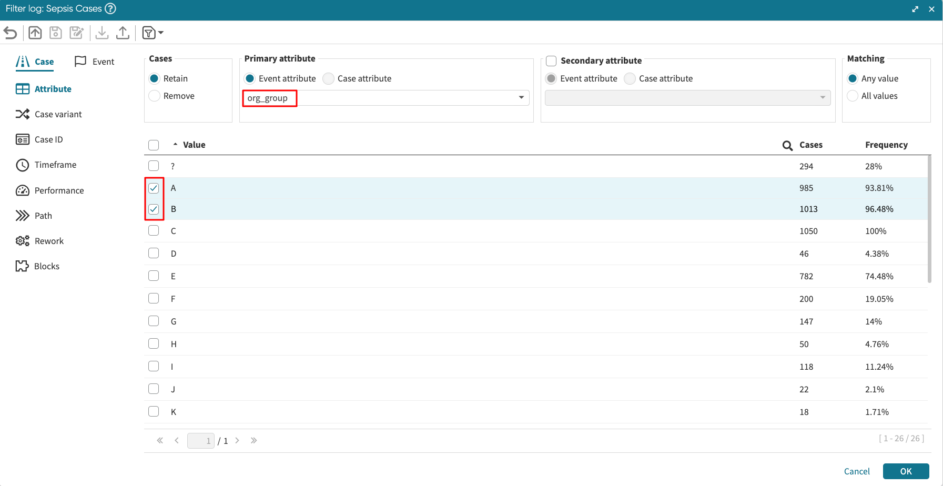Enable the Secondary attribute checkbox

coord(551,61)
